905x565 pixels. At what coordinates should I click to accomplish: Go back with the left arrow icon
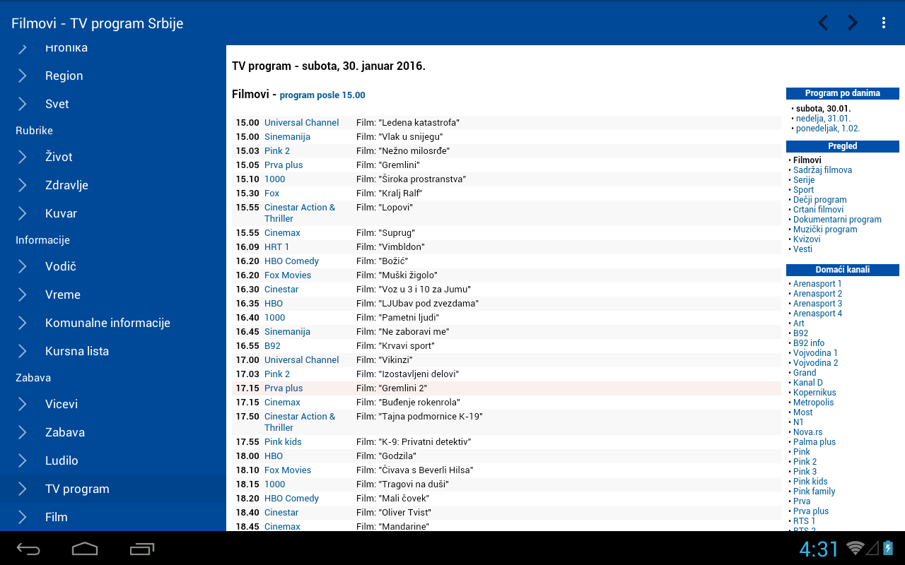click(823, 23)
